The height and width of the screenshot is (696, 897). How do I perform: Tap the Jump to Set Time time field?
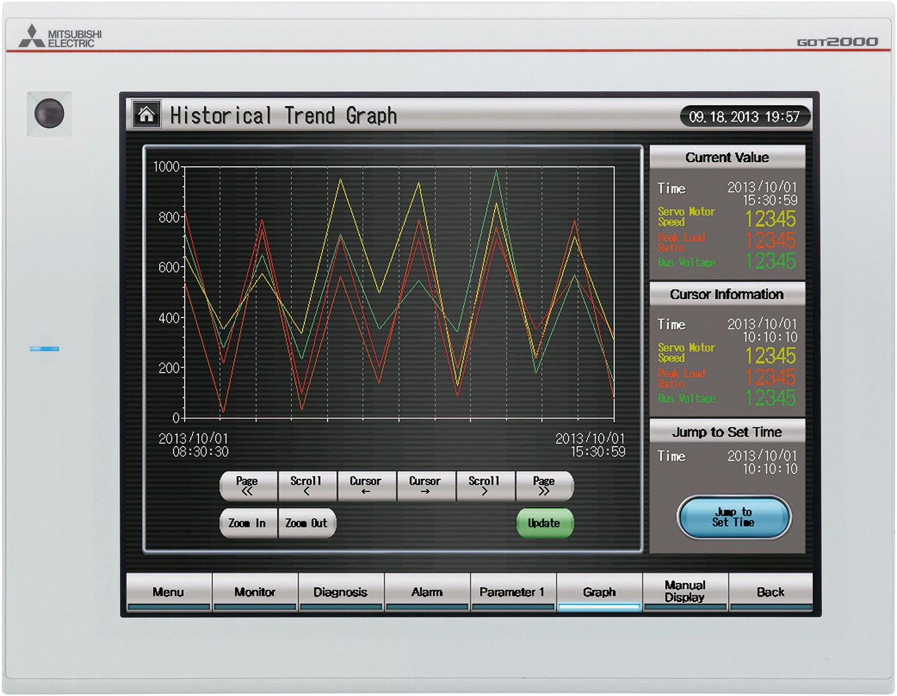click(x=762, y=462)
